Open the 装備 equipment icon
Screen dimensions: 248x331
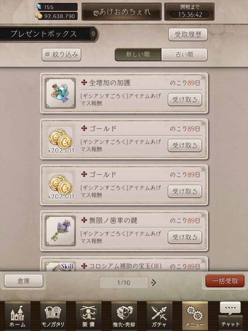click(x=88, y=316)
